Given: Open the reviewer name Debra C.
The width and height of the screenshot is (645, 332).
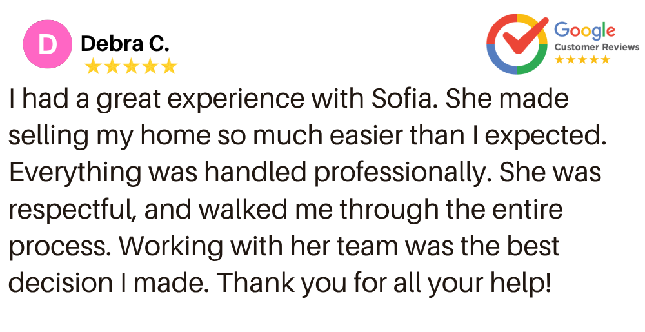Looking at the screenshot, I should click(125, 44).
